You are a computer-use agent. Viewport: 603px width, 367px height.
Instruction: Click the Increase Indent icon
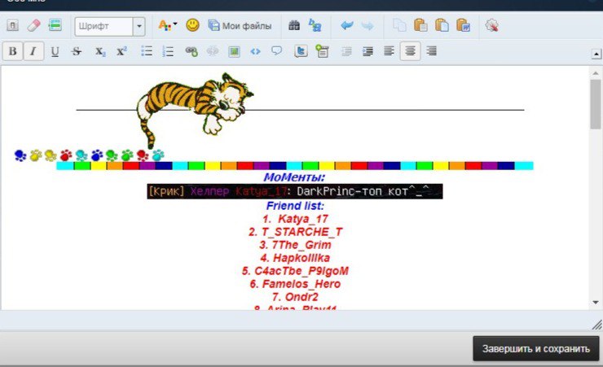pos(368,51)
